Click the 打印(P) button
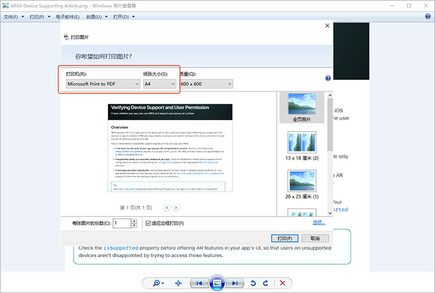This screenshot has width=435, height=293. click(285, 238)
